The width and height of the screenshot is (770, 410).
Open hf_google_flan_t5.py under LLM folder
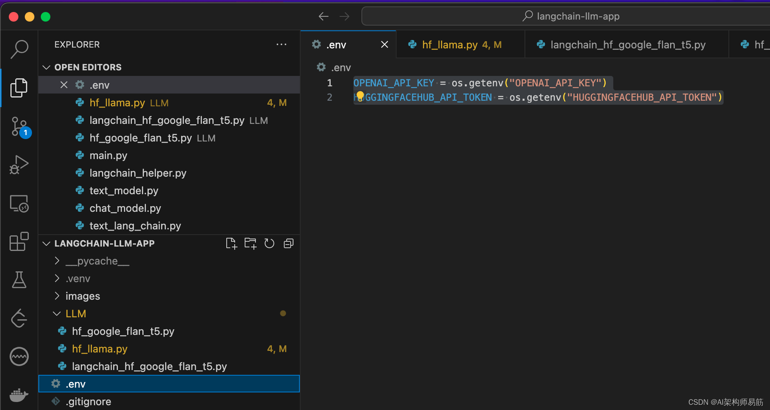pos(169,331)
